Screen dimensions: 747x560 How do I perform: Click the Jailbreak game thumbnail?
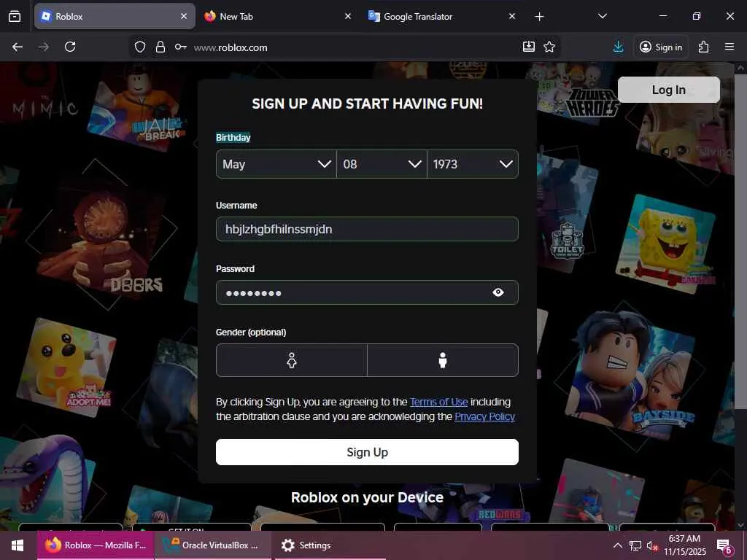(136, 111)
